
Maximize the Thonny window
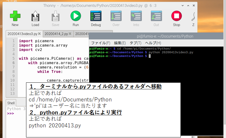pos(188,5)
